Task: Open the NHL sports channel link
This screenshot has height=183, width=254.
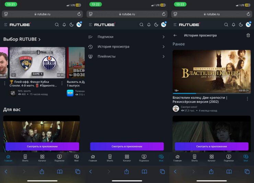Action: pos(24,91)
